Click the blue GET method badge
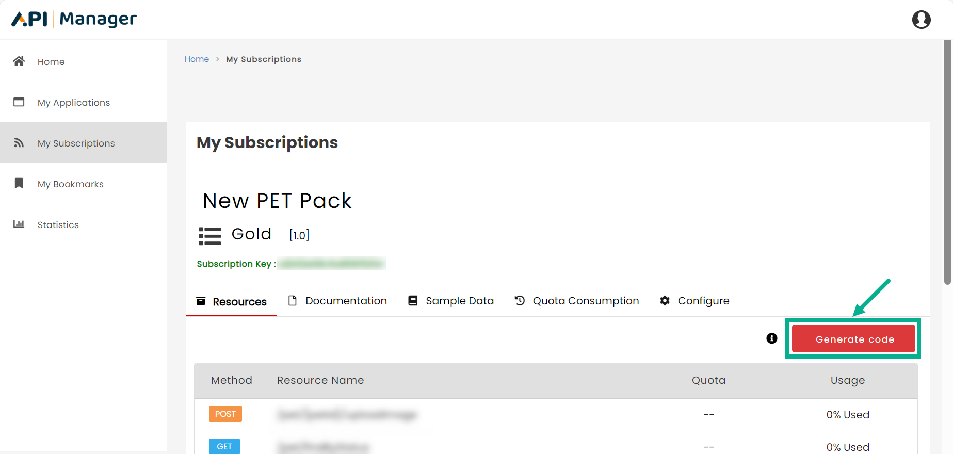953x454 pixels. pos(224,446)
